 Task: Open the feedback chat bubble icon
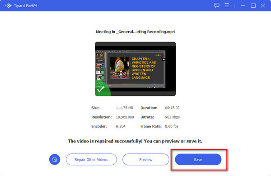pos(217,5)
